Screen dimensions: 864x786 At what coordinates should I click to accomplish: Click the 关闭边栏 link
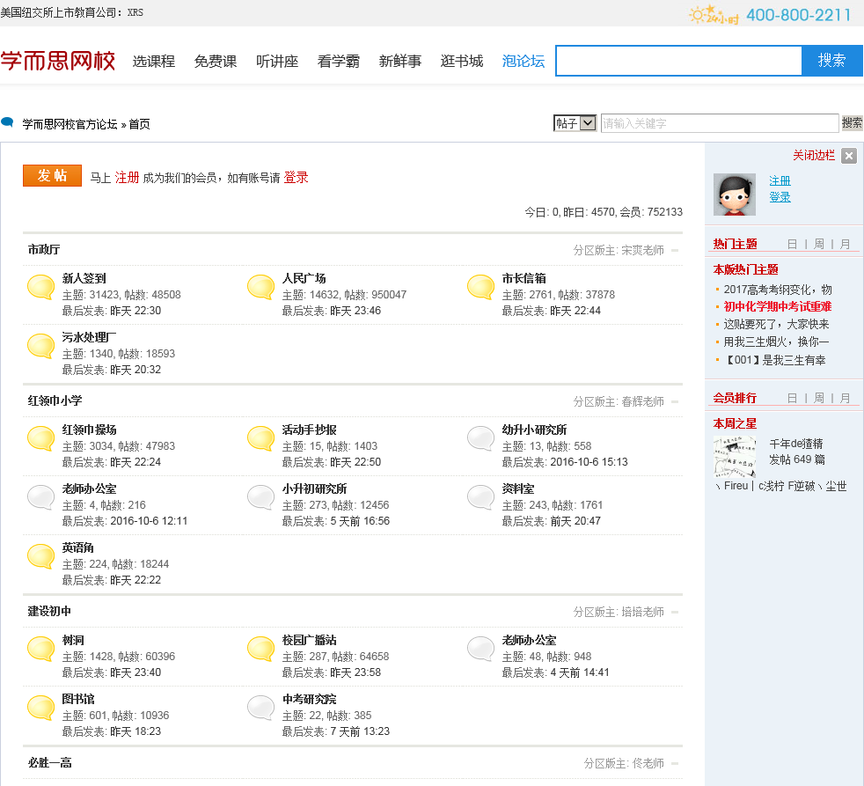tap(814, 156)
